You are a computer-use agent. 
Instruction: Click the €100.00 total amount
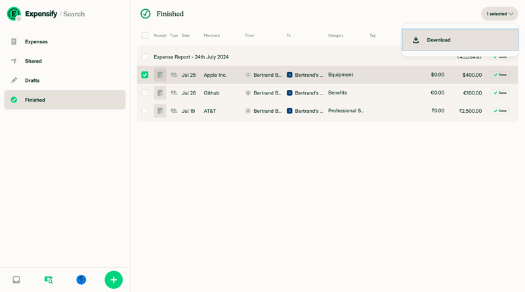click(472, 93)
